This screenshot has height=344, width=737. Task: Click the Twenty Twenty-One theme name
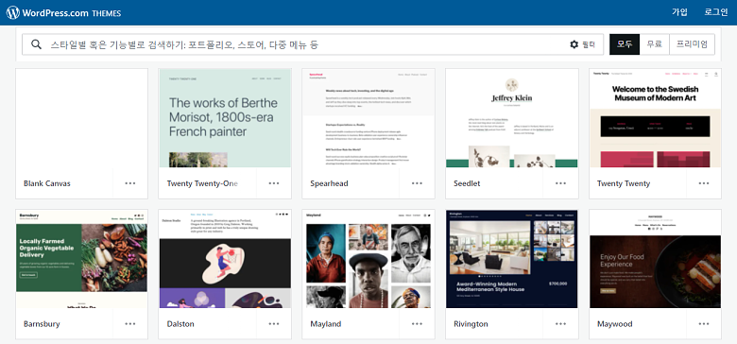click(202, 183)
